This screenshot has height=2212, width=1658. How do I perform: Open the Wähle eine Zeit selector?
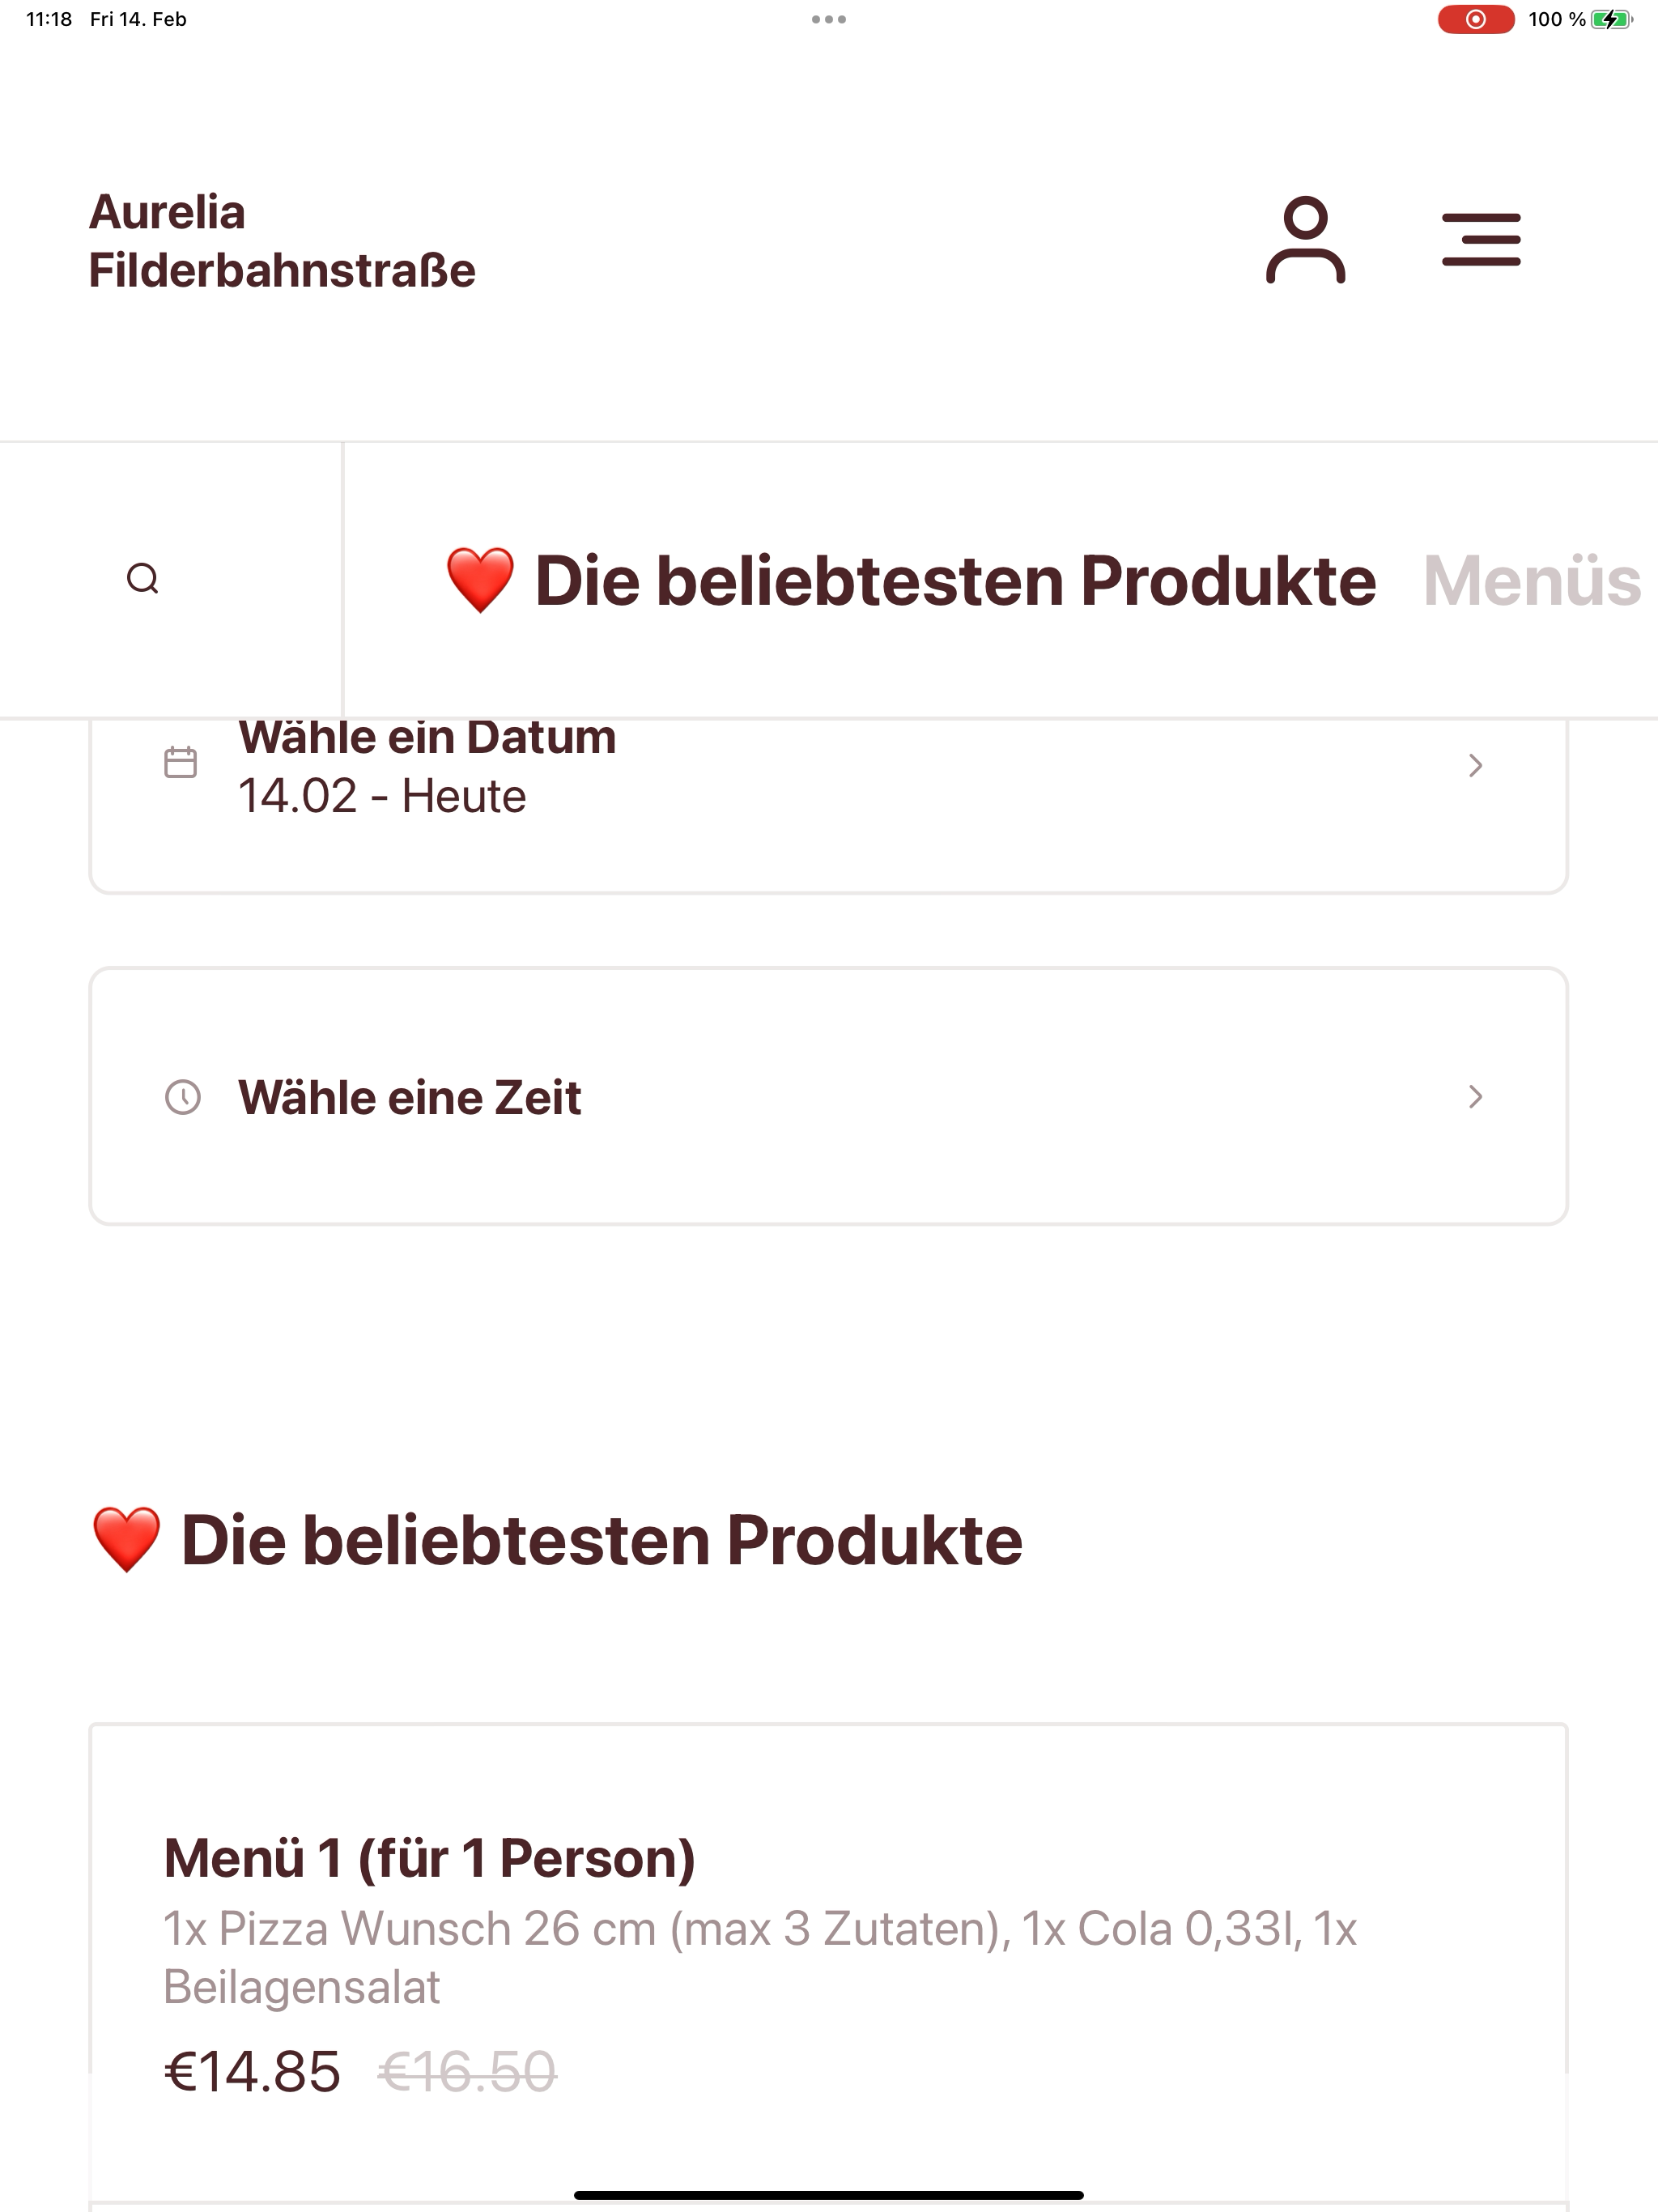coord(829,1096)
